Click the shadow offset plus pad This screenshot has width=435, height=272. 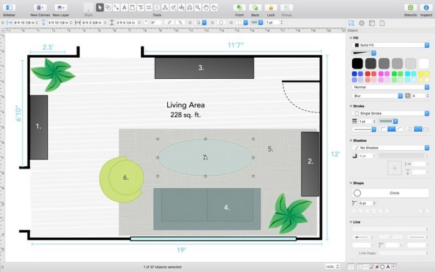(394, 168)
